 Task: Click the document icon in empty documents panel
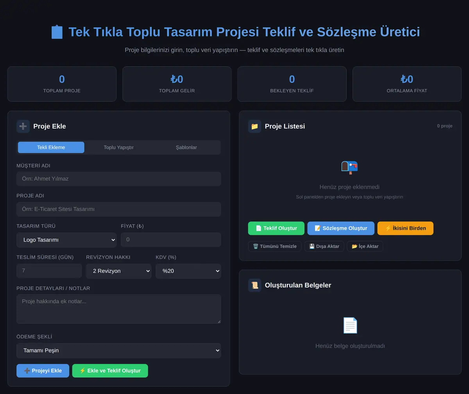[x=350, y=325]
